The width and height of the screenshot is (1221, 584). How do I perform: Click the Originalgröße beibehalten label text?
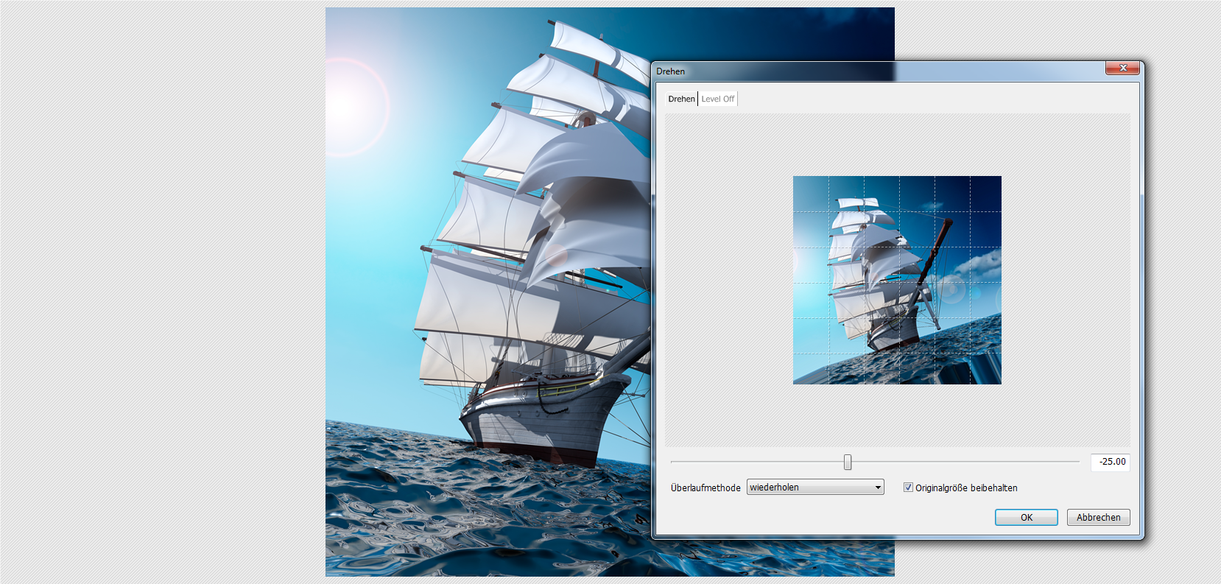click(x=966, y=488)
